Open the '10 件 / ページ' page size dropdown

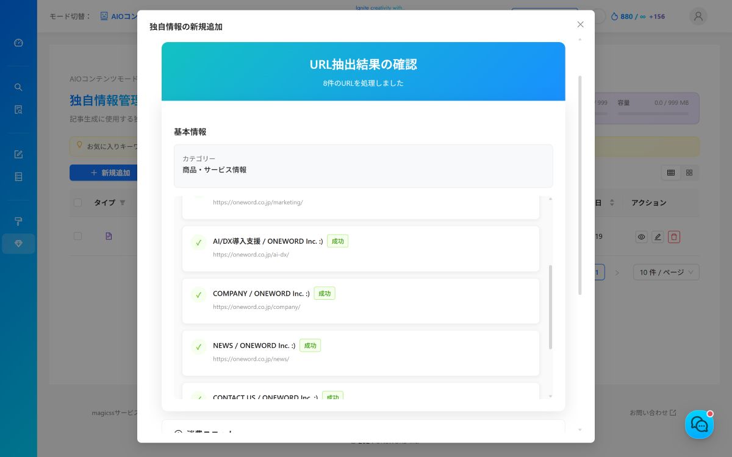pyautogui.click(x=666, y=272)
